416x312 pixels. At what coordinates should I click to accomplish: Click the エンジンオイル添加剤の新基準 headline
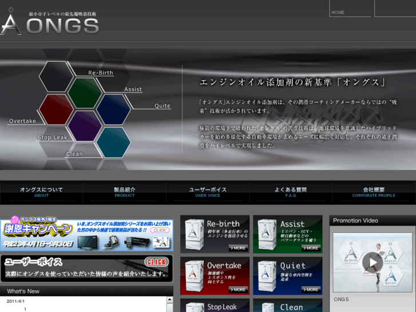[292, 82]
